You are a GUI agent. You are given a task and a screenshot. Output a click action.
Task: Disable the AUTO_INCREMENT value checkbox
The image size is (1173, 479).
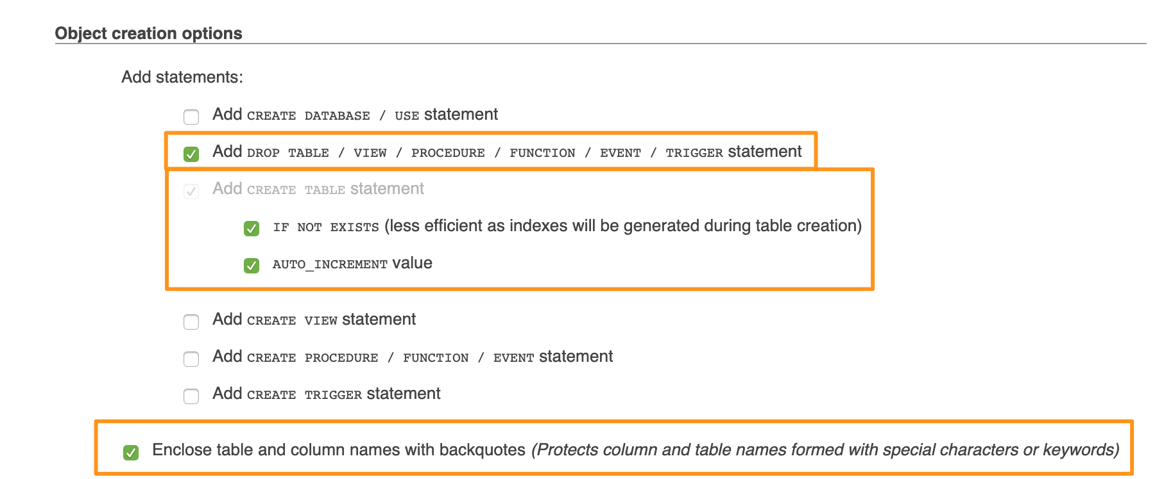(x=252, y=265)
